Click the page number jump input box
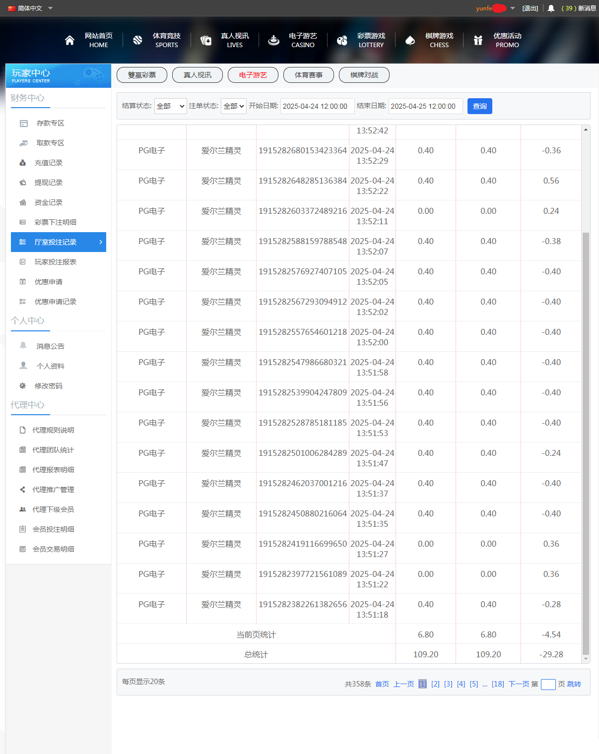Screen dimensions: 599x754 coord(548,685)
